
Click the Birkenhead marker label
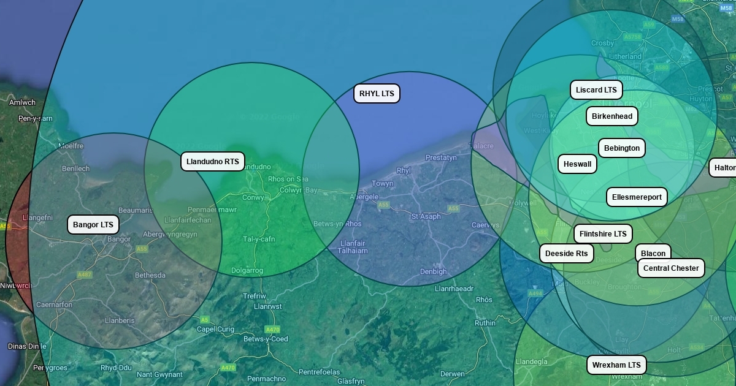coord(612,116)
